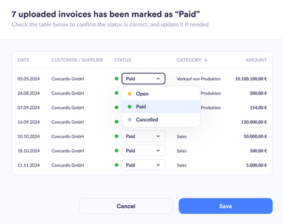283x224 pixels.
Task: Click the Save button
Action: click(x=225, y=206)
